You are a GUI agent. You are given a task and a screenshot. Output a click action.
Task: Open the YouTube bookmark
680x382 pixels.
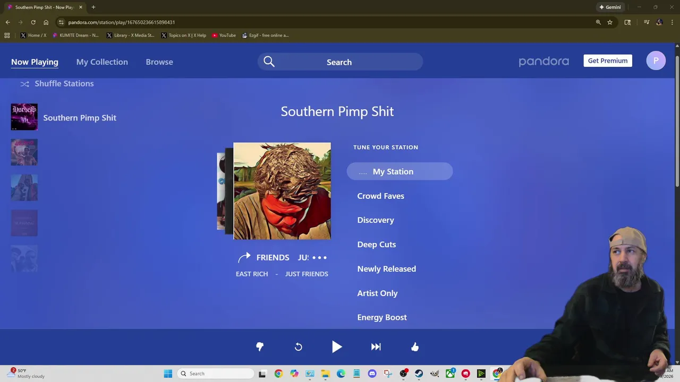coord(224,36)
